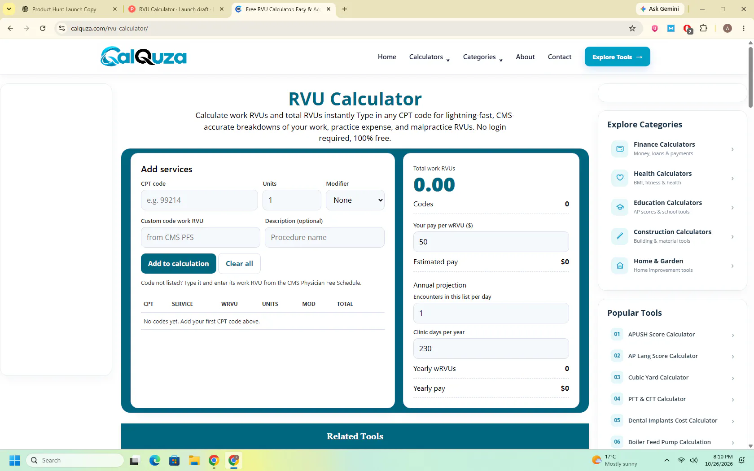
Task: Open Dental Implants Cost Calculator link
Action: pos(673,420)
